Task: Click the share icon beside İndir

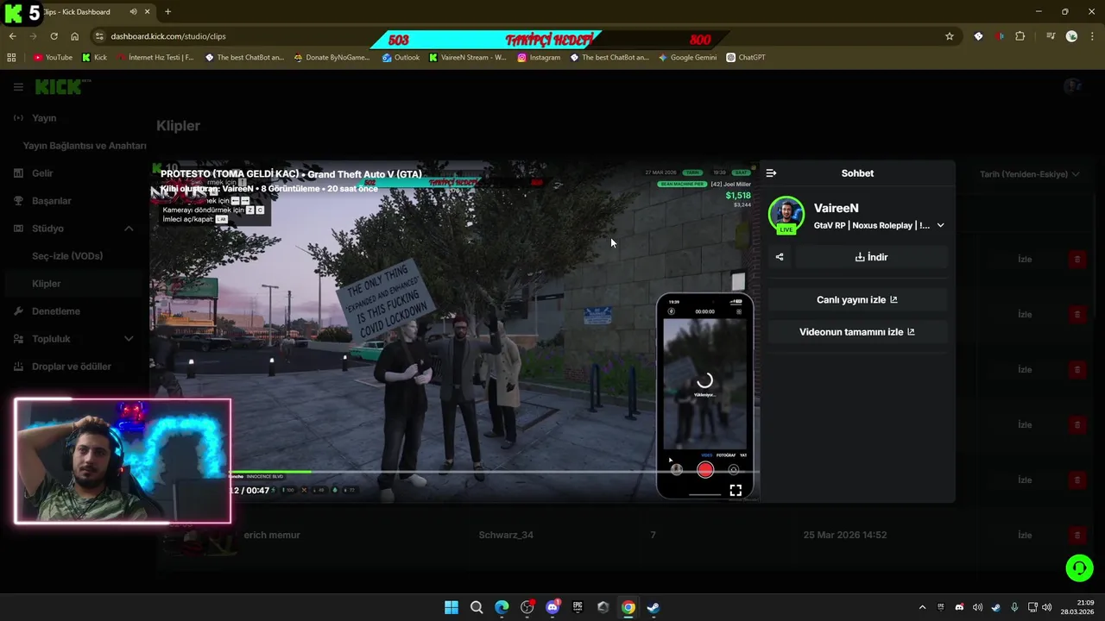Action: point(780,257)
